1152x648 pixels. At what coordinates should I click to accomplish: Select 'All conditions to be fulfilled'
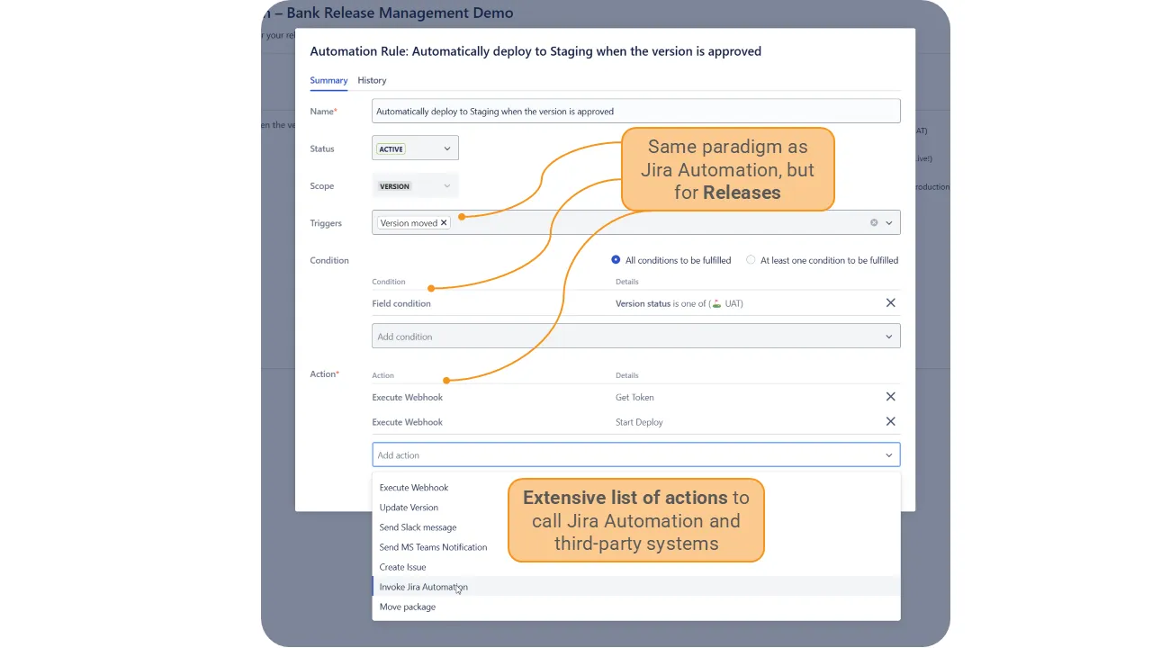[615, 260]
